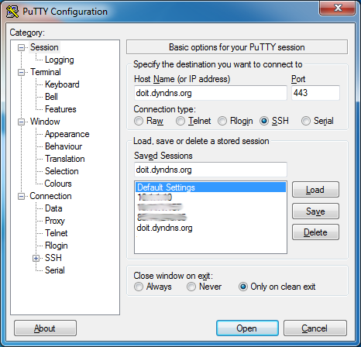Select doit.dyndns.org in saved sessions list
361x347 pixels.
211,228
